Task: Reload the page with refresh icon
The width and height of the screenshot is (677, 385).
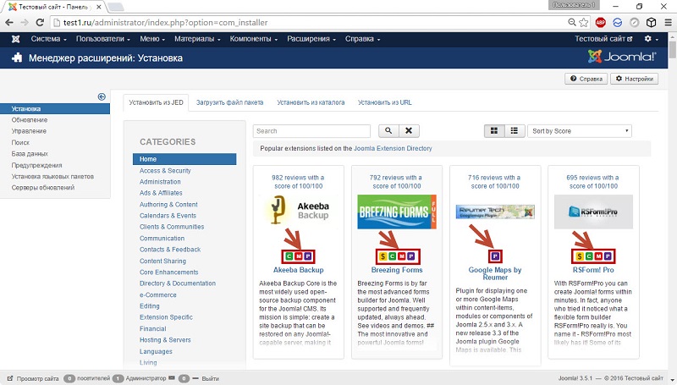Action: click(x=40, y=23)
